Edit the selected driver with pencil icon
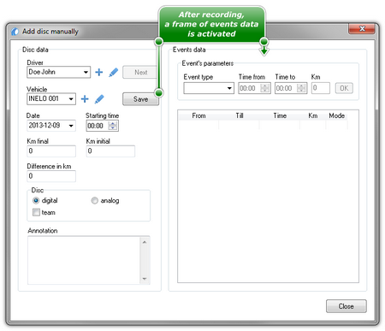Screen dimensions: 385x331 point(113,72)
